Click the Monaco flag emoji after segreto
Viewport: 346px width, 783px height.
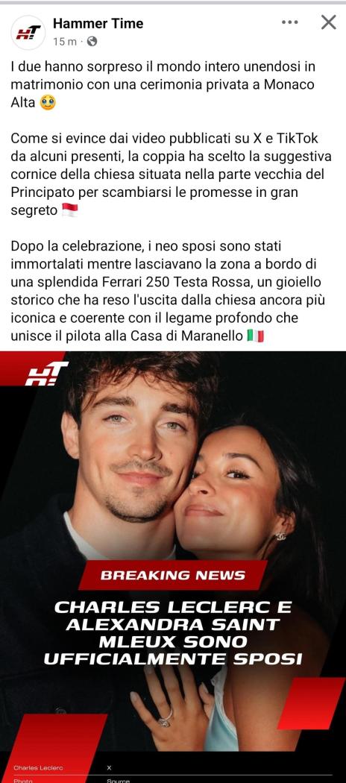tap(70, 210)
